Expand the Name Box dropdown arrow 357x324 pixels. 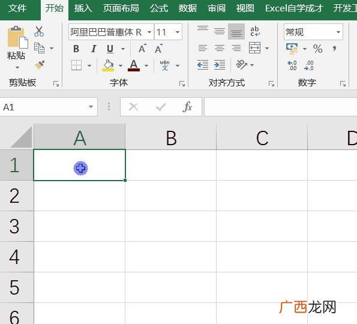91,107
